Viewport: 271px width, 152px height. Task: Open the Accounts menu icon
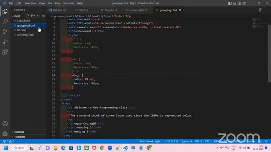pyautogui.click(x=5, y=124)
